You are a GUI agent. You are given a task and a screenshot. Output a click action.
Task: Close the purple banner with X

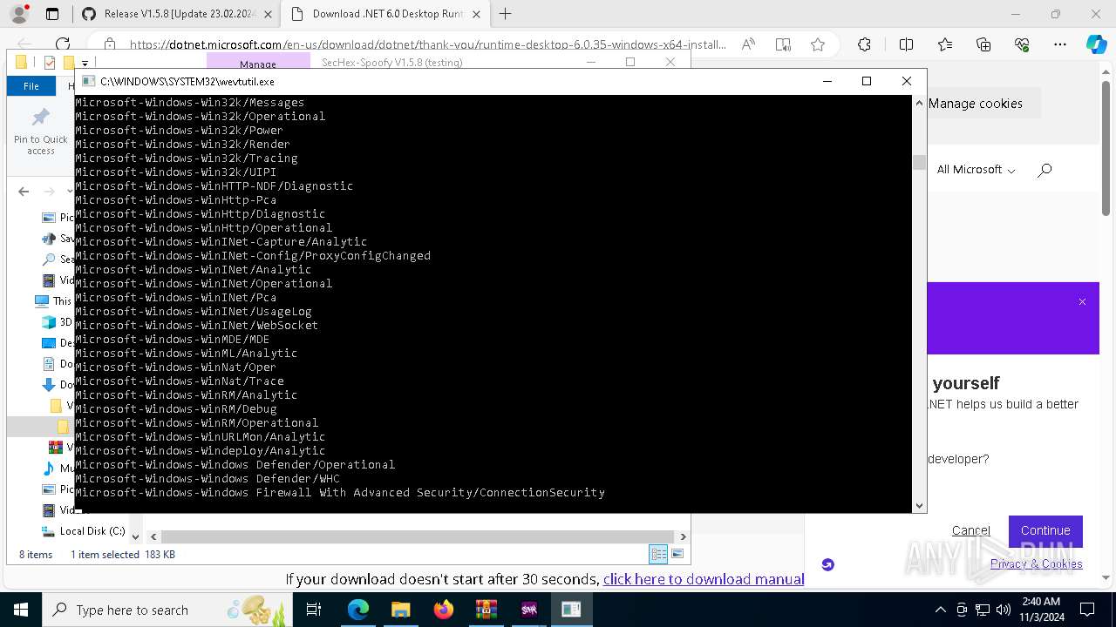tap(1082, 301)
